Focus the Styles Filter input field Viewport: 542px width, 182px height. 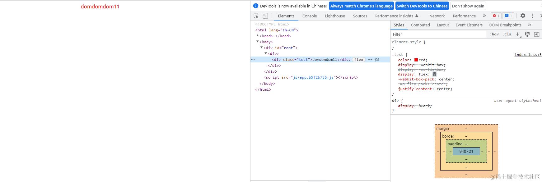(438, 34)
